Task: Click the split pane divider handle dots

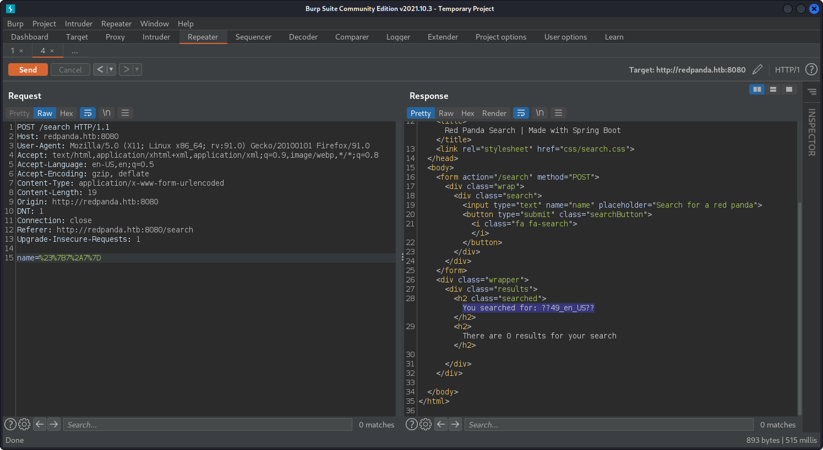Action: click(402, 257)
